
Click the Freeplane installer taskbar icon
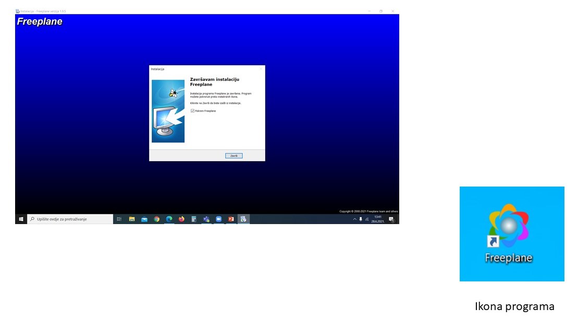point(243,219)
